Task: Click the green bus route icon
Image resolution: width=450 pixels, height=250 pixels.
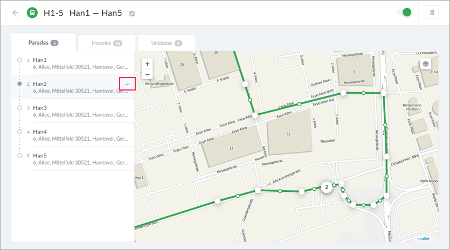Action: coord(32,12)
